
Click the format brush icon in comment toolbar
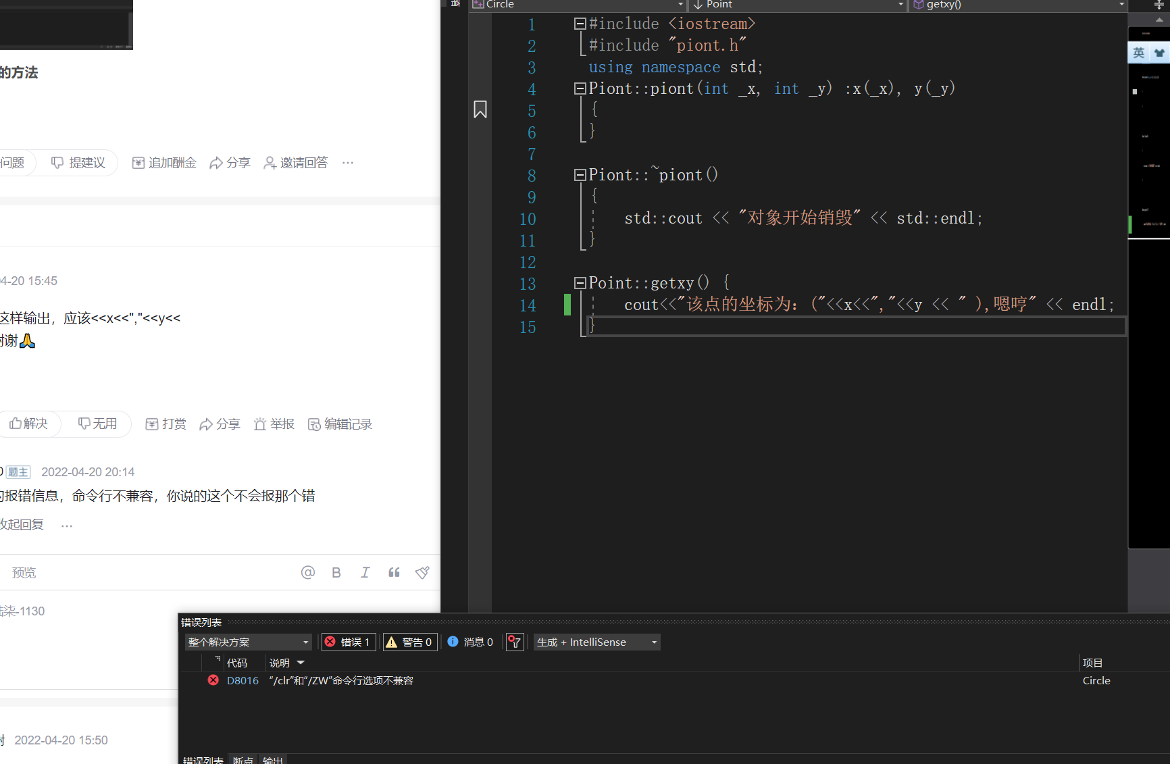(x=422, y=572)
